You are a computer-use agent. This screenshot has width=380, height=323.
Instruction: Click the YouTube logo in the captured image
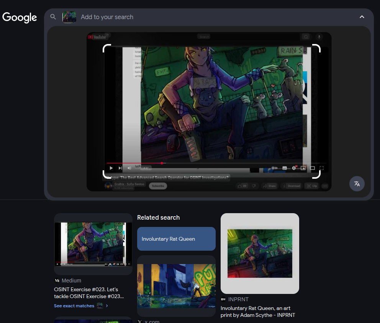pos(97,37)
